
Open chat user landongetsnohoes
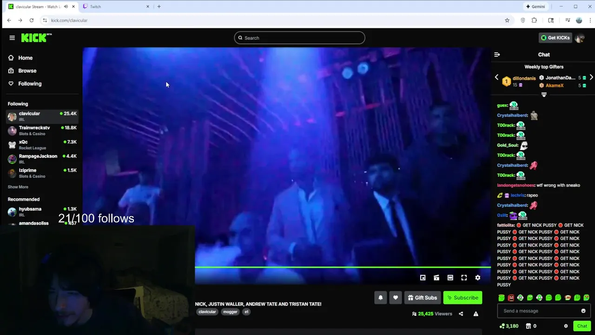516,185
